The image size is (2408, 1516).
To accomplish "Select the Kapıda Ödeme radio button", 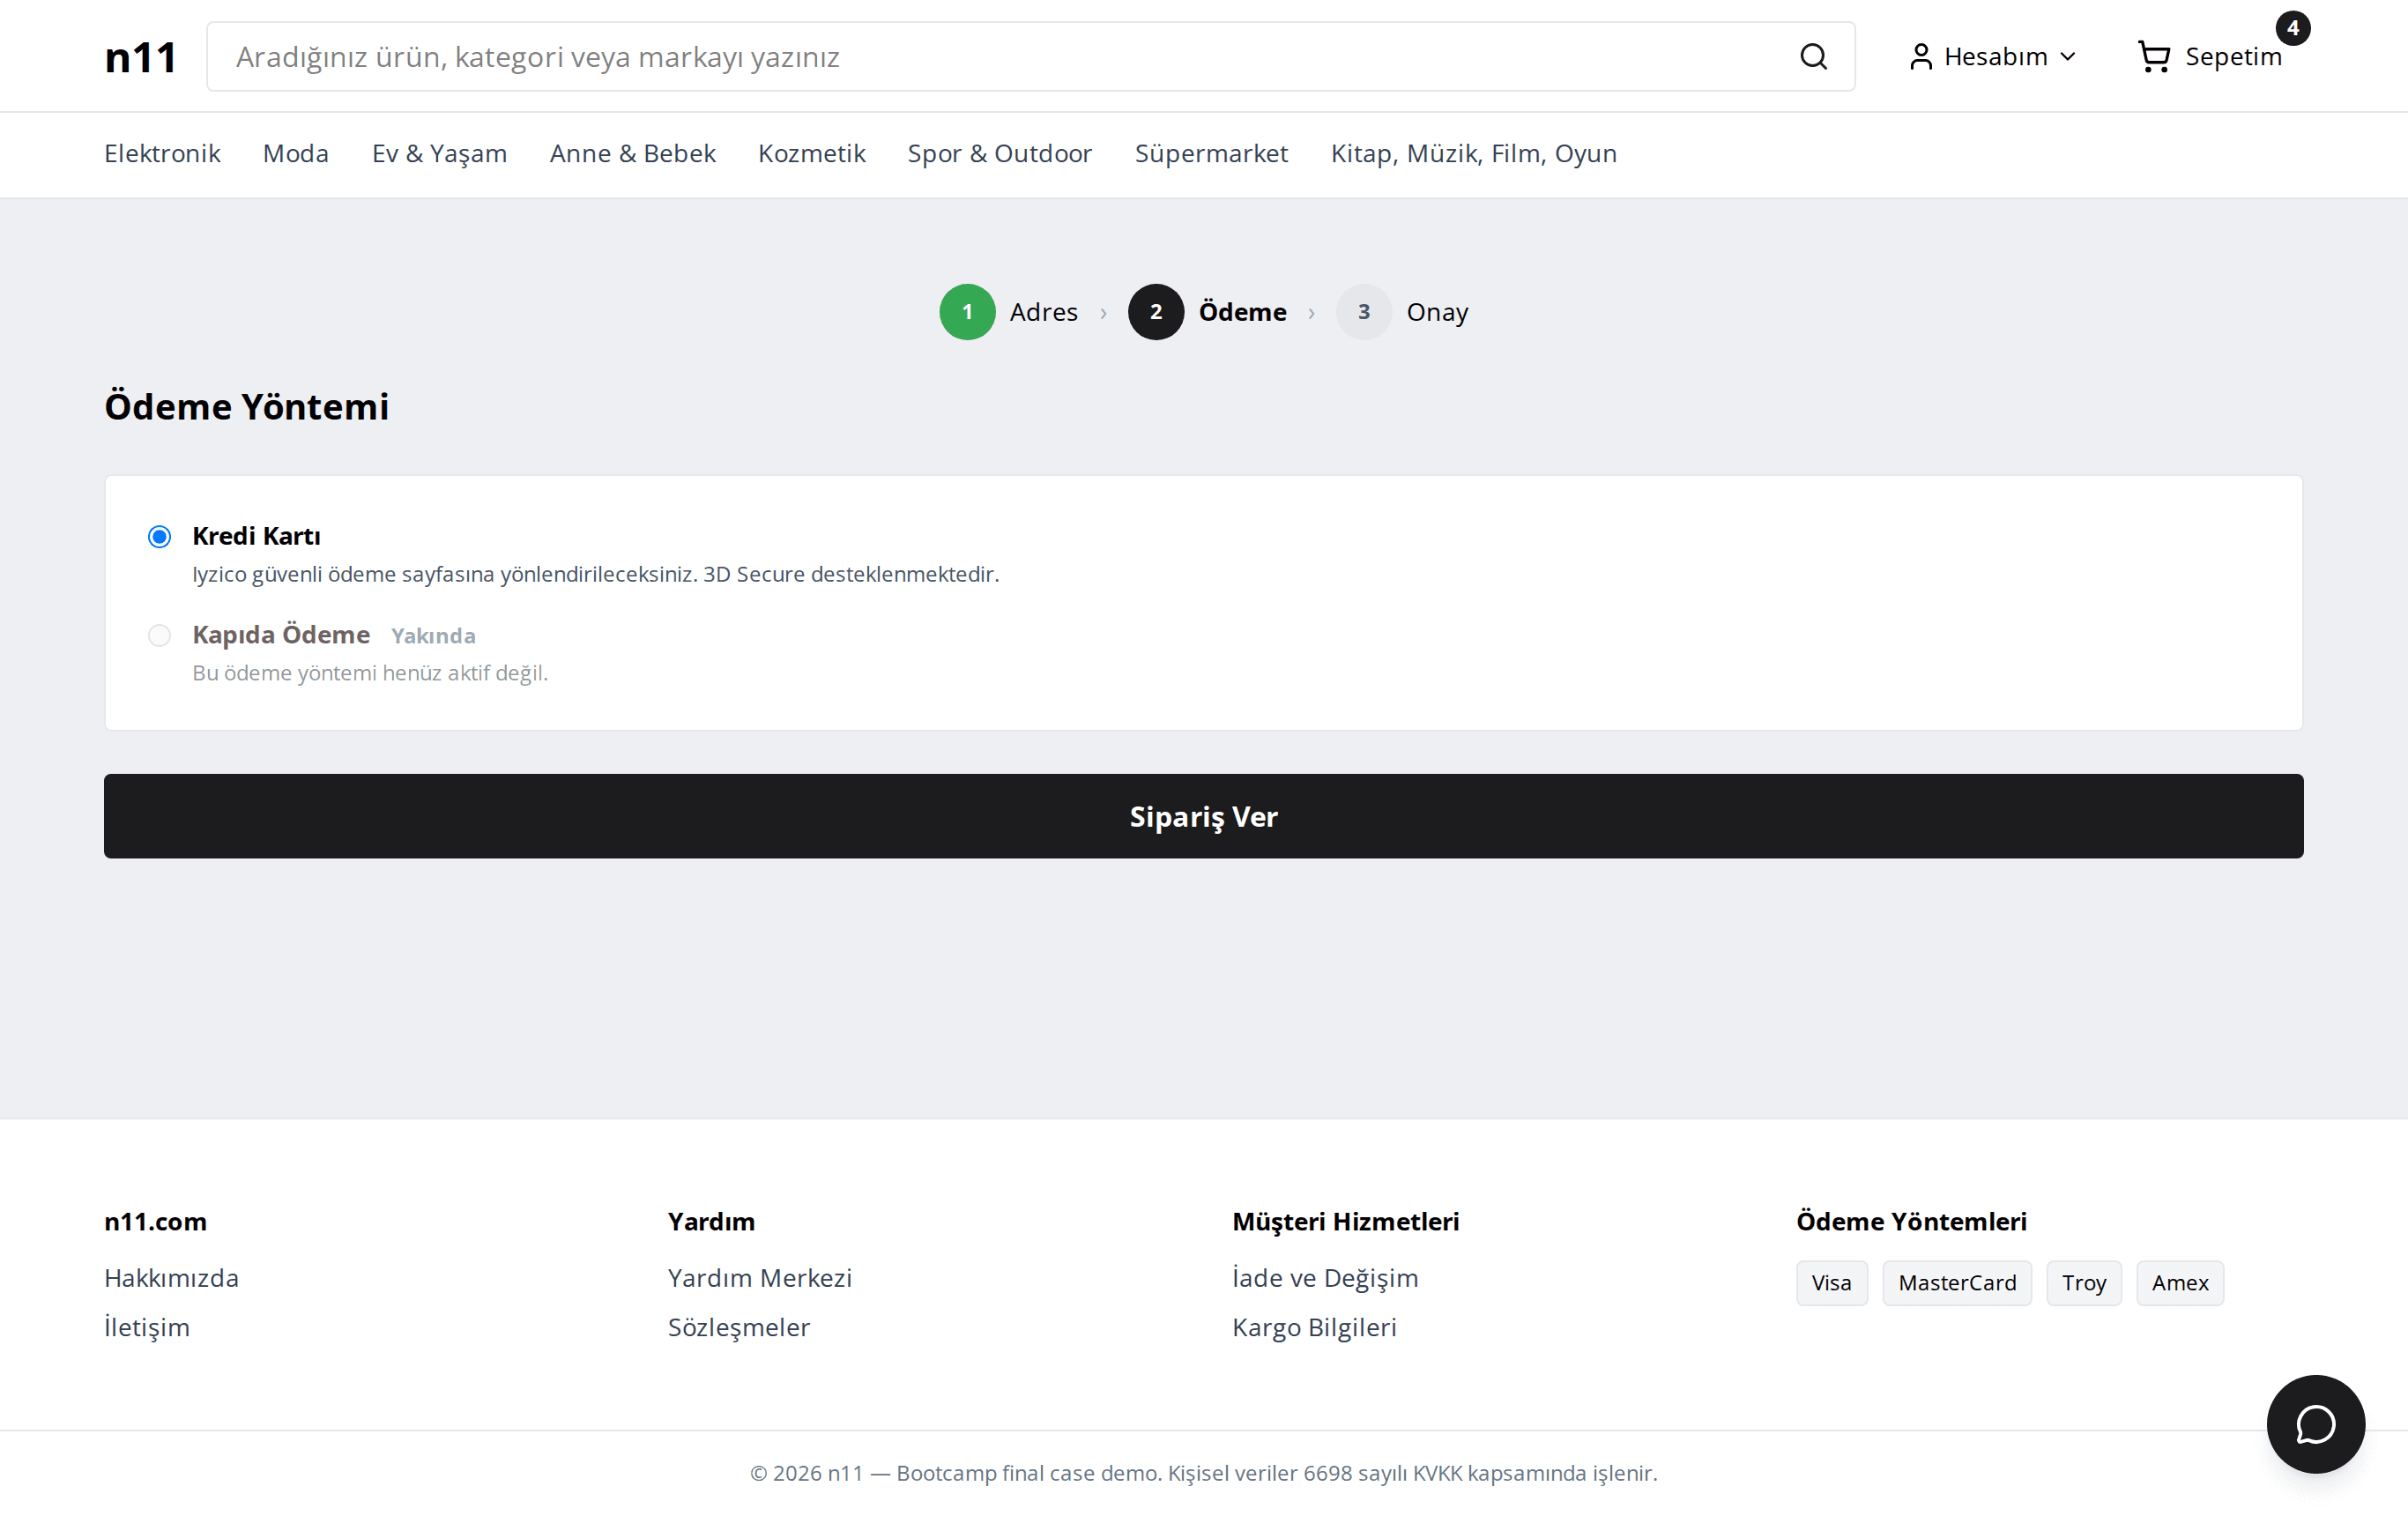I will 159,635.
